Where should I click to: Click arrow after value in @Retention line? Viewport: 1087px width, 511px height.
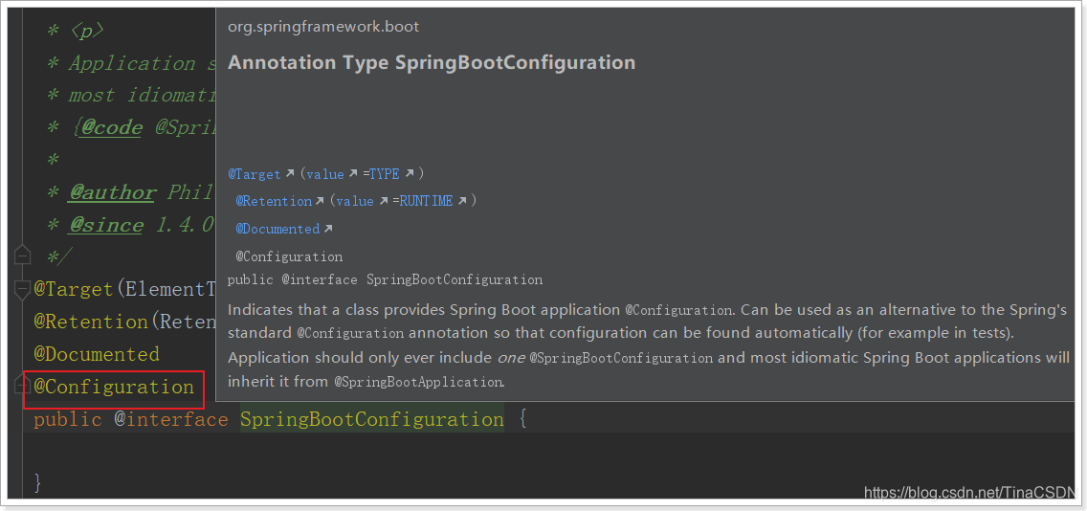(x=384, y=201)
